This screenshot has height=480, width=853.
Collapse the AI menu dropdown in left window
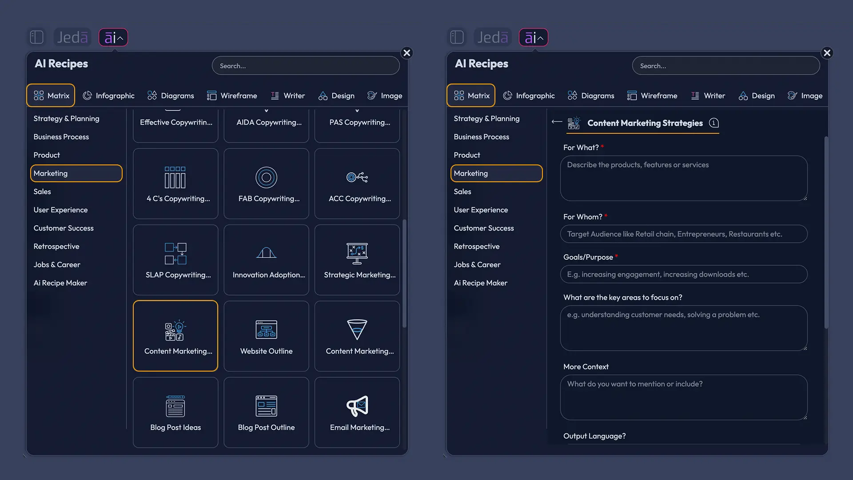point(113,37)
